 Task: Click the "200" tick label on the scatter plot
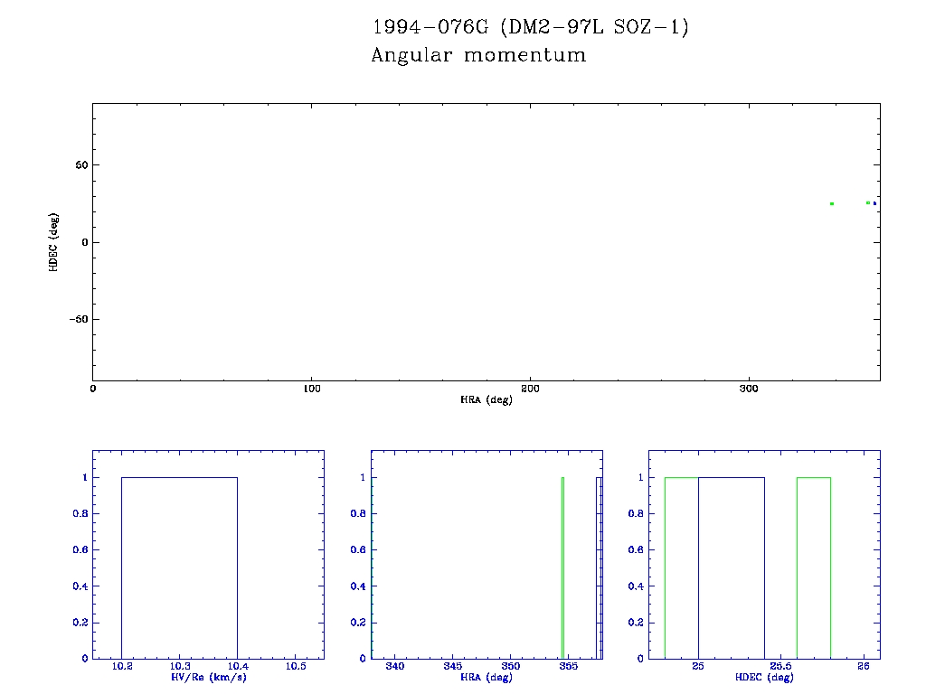530,389
